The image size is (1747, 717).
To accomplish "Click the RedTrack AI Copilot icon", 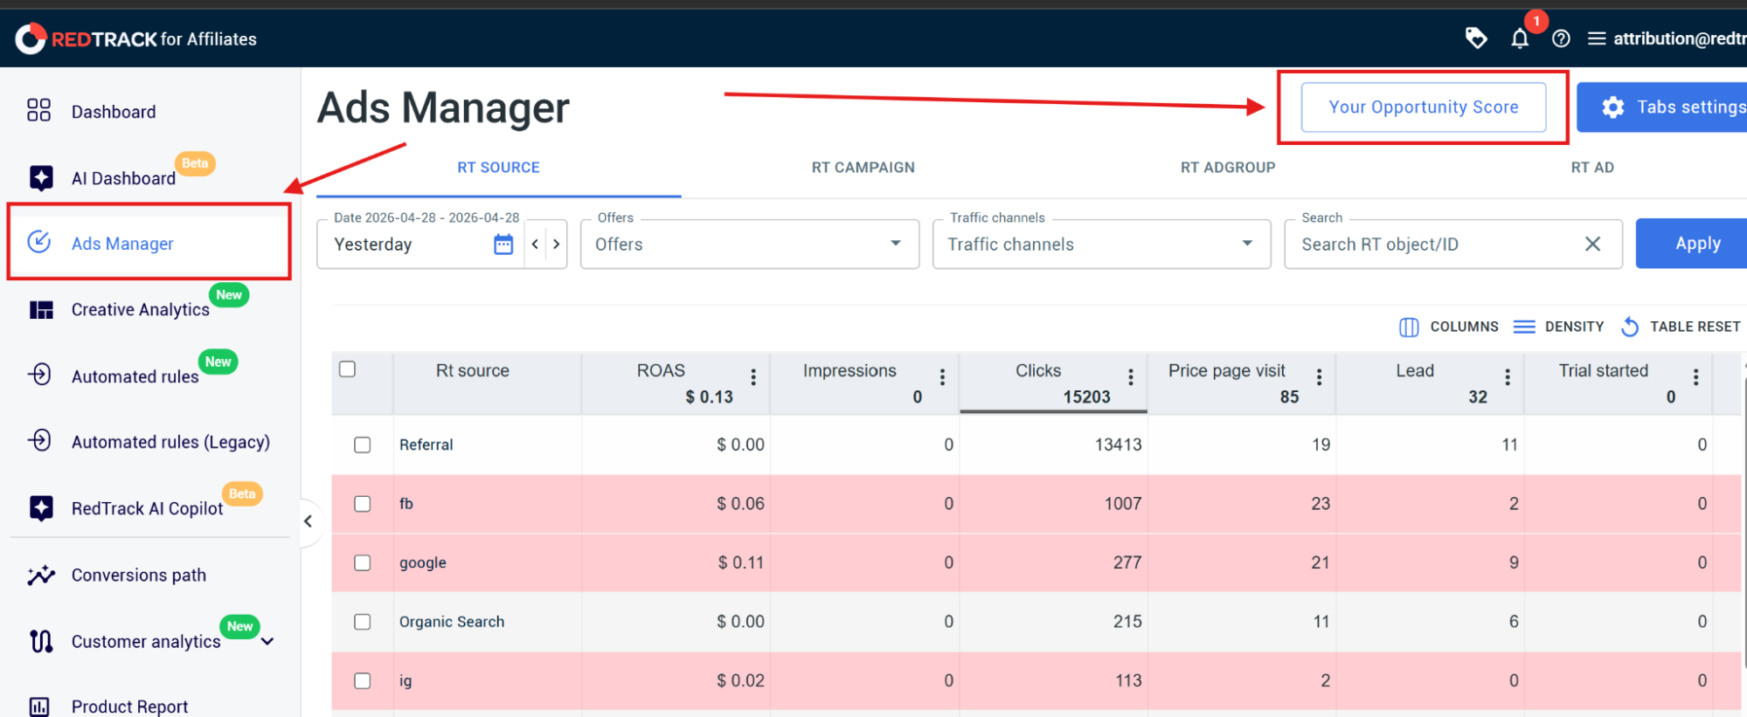I will 40,507.
